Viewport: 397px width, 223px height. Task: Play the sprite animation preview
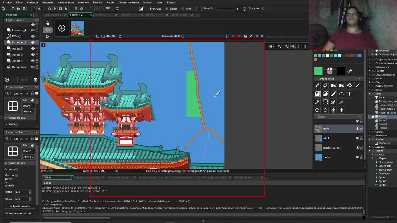pyautogui.click(x=47, y=37)
